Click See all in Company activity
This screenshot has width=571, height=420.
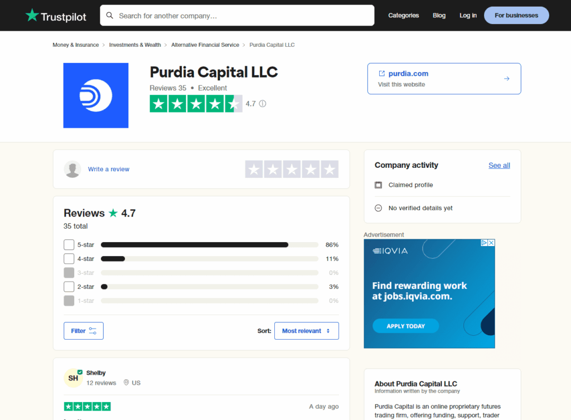pos(499,165)
